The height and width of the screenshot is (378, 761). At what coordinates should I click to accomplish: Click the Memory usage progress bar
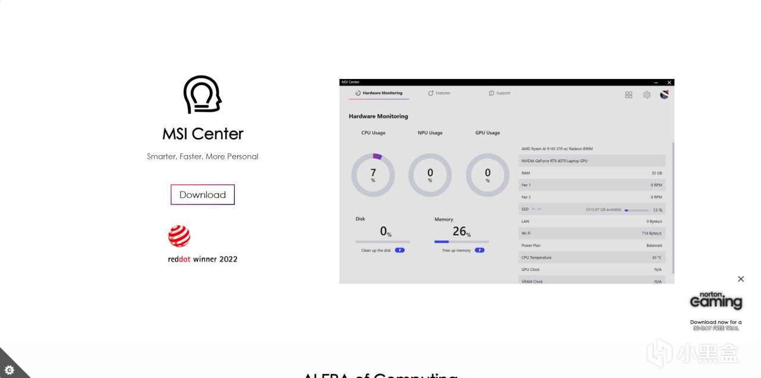(461, 242)
